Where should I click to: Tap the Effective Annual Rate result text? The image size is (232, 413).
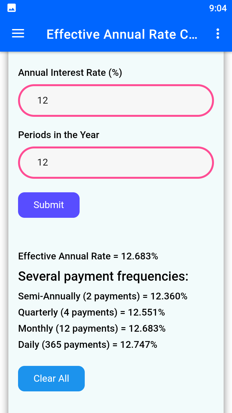coord(88,256)
